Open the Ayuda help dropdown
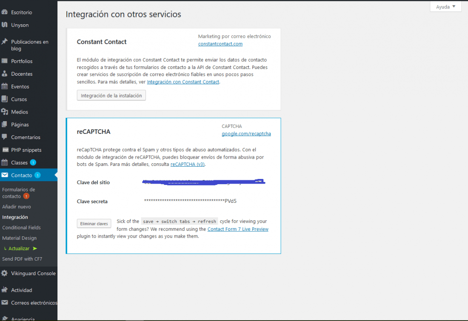 (x=445, y=6)
